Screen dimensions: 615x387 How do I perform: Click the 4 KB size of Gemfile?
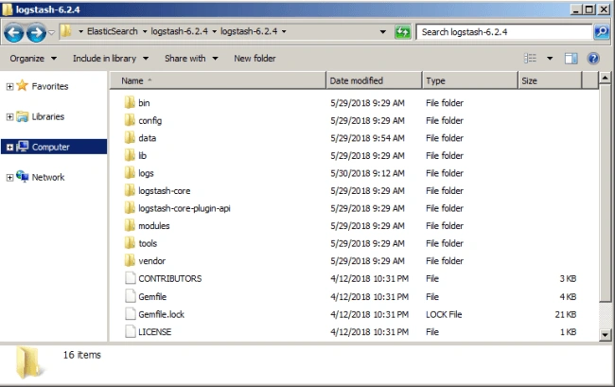(568, 297)
